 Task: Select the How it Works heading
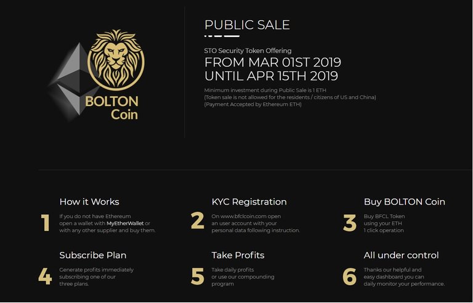[x=89, y=201]
